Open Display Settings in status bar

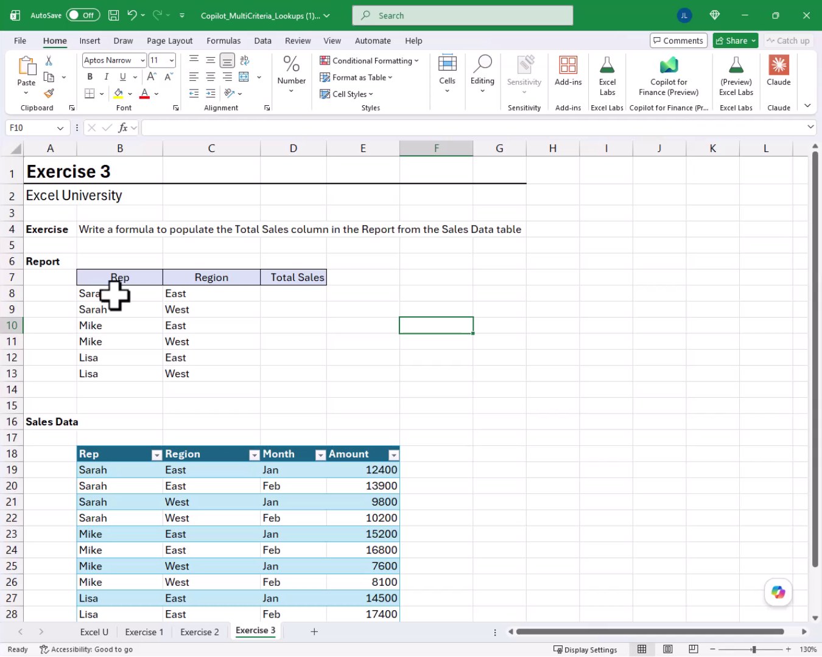[x=585, y=650]
